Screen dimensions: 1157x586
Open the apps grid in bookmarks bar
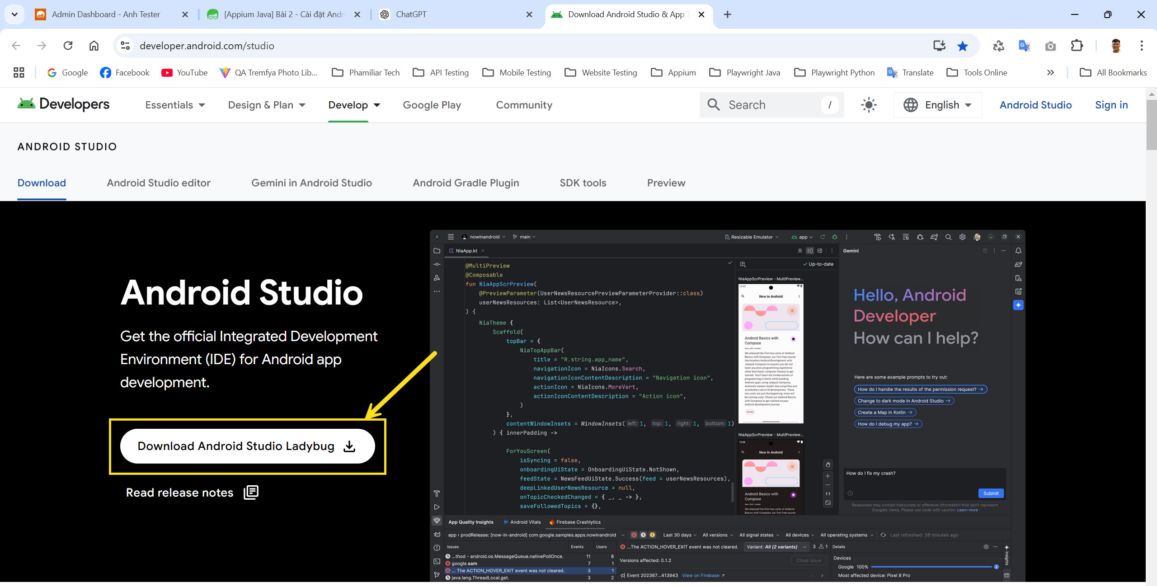19,72
